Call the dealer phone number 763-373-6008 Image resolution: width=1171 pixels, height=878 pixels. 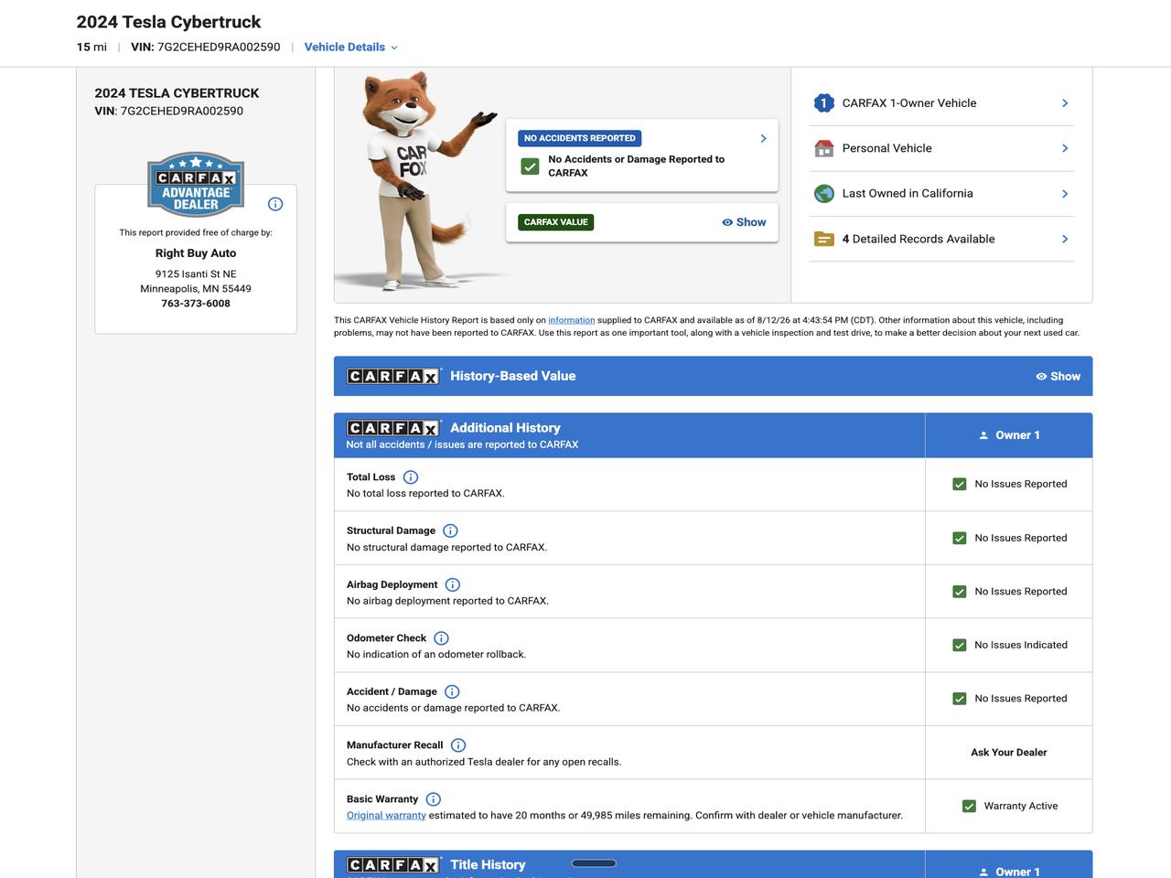pyautogui.click(x=196, y=304)
